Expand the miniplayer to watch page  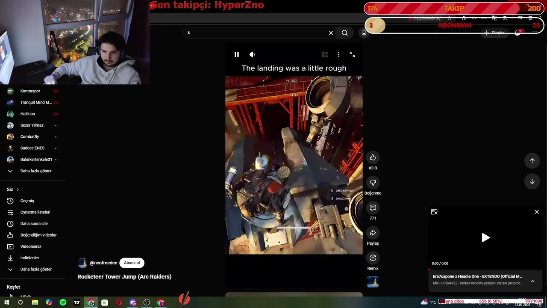(434, 212)
